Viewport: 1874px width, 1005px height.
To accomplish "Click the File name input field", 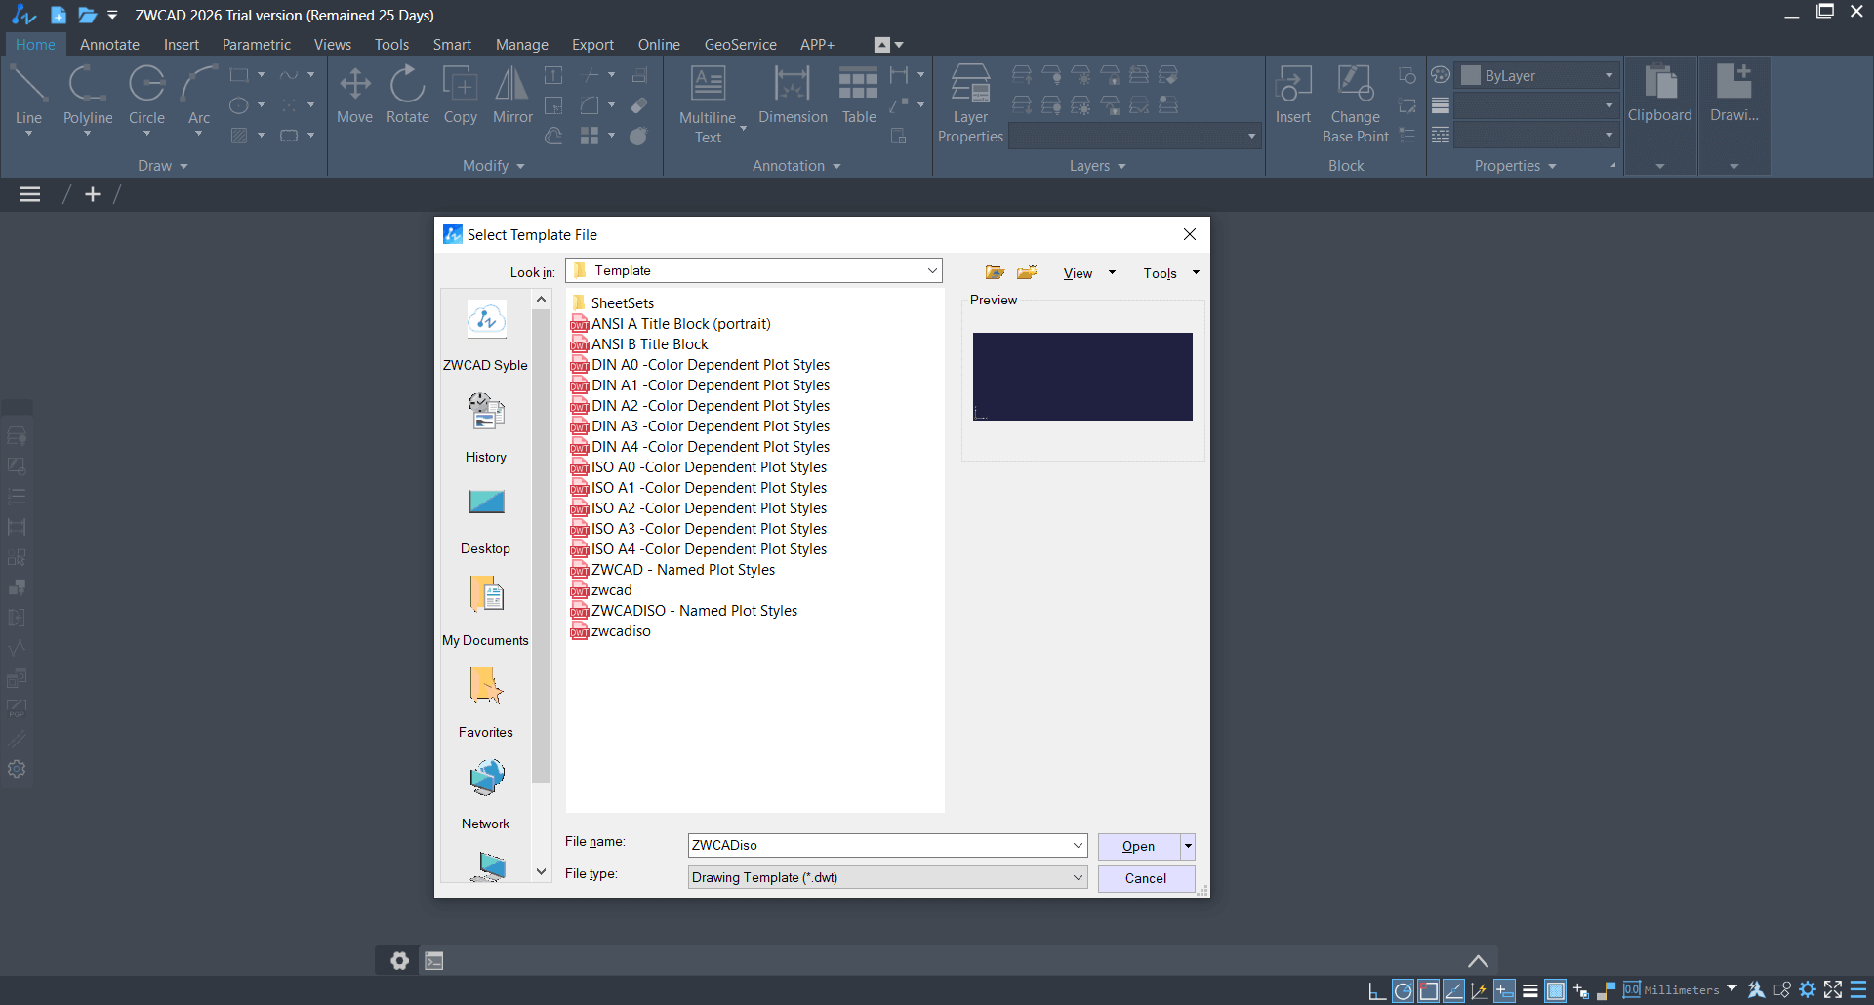I will tap(878, 846).
